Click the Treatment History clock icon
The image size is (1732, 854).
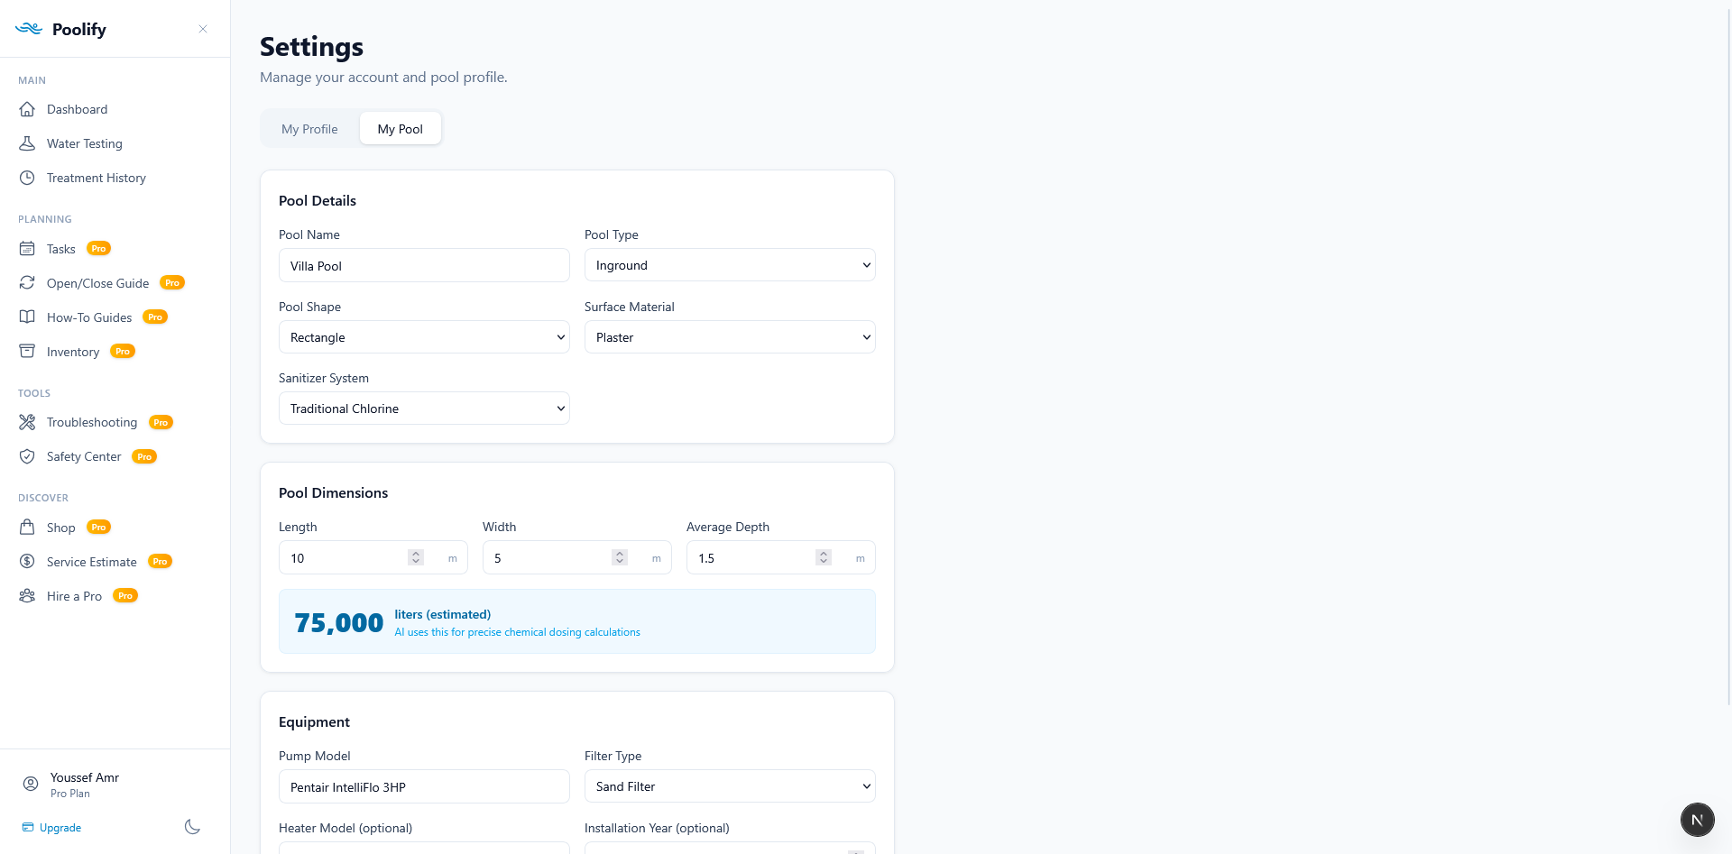point(27,178)
